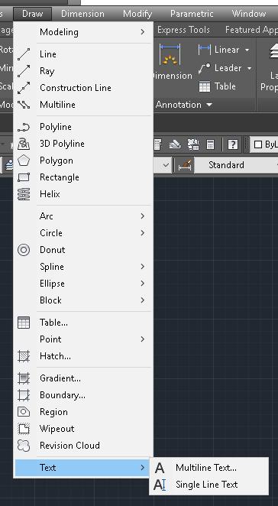Open the Dimension menu

click(x=82, y=14)
